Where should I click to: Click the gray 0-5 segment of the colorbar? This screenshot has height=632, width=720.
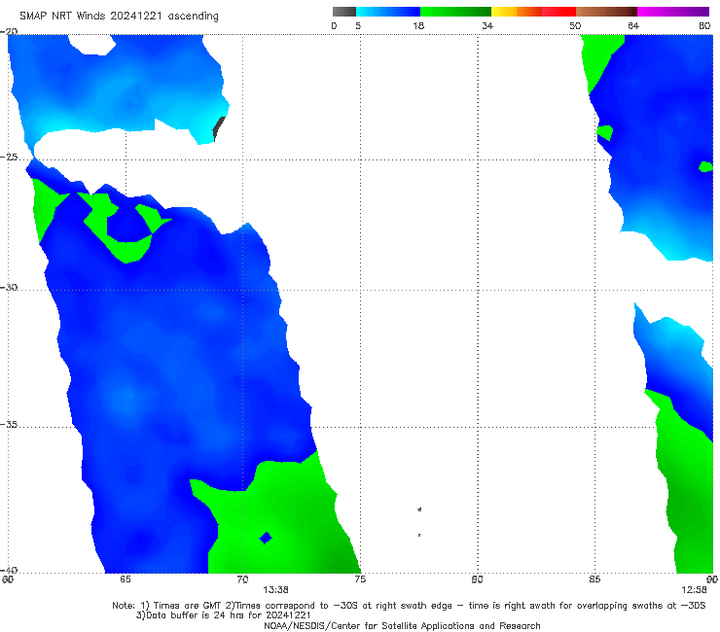(344, 12)
